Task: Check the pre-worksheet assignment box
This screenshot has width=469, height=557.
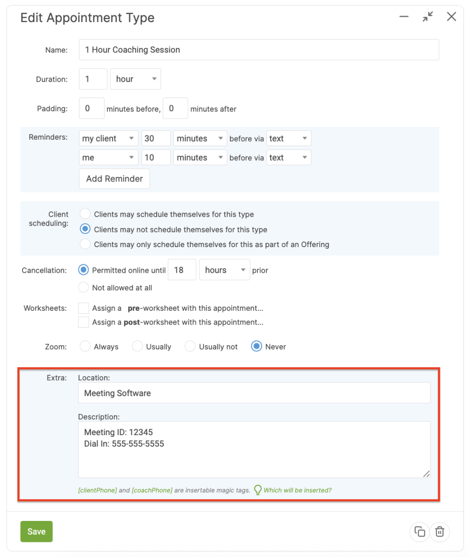Action: 83,308
